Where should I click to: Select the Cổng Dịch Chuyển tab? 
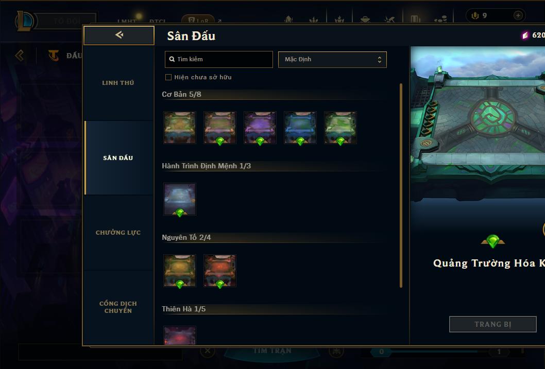118,307
